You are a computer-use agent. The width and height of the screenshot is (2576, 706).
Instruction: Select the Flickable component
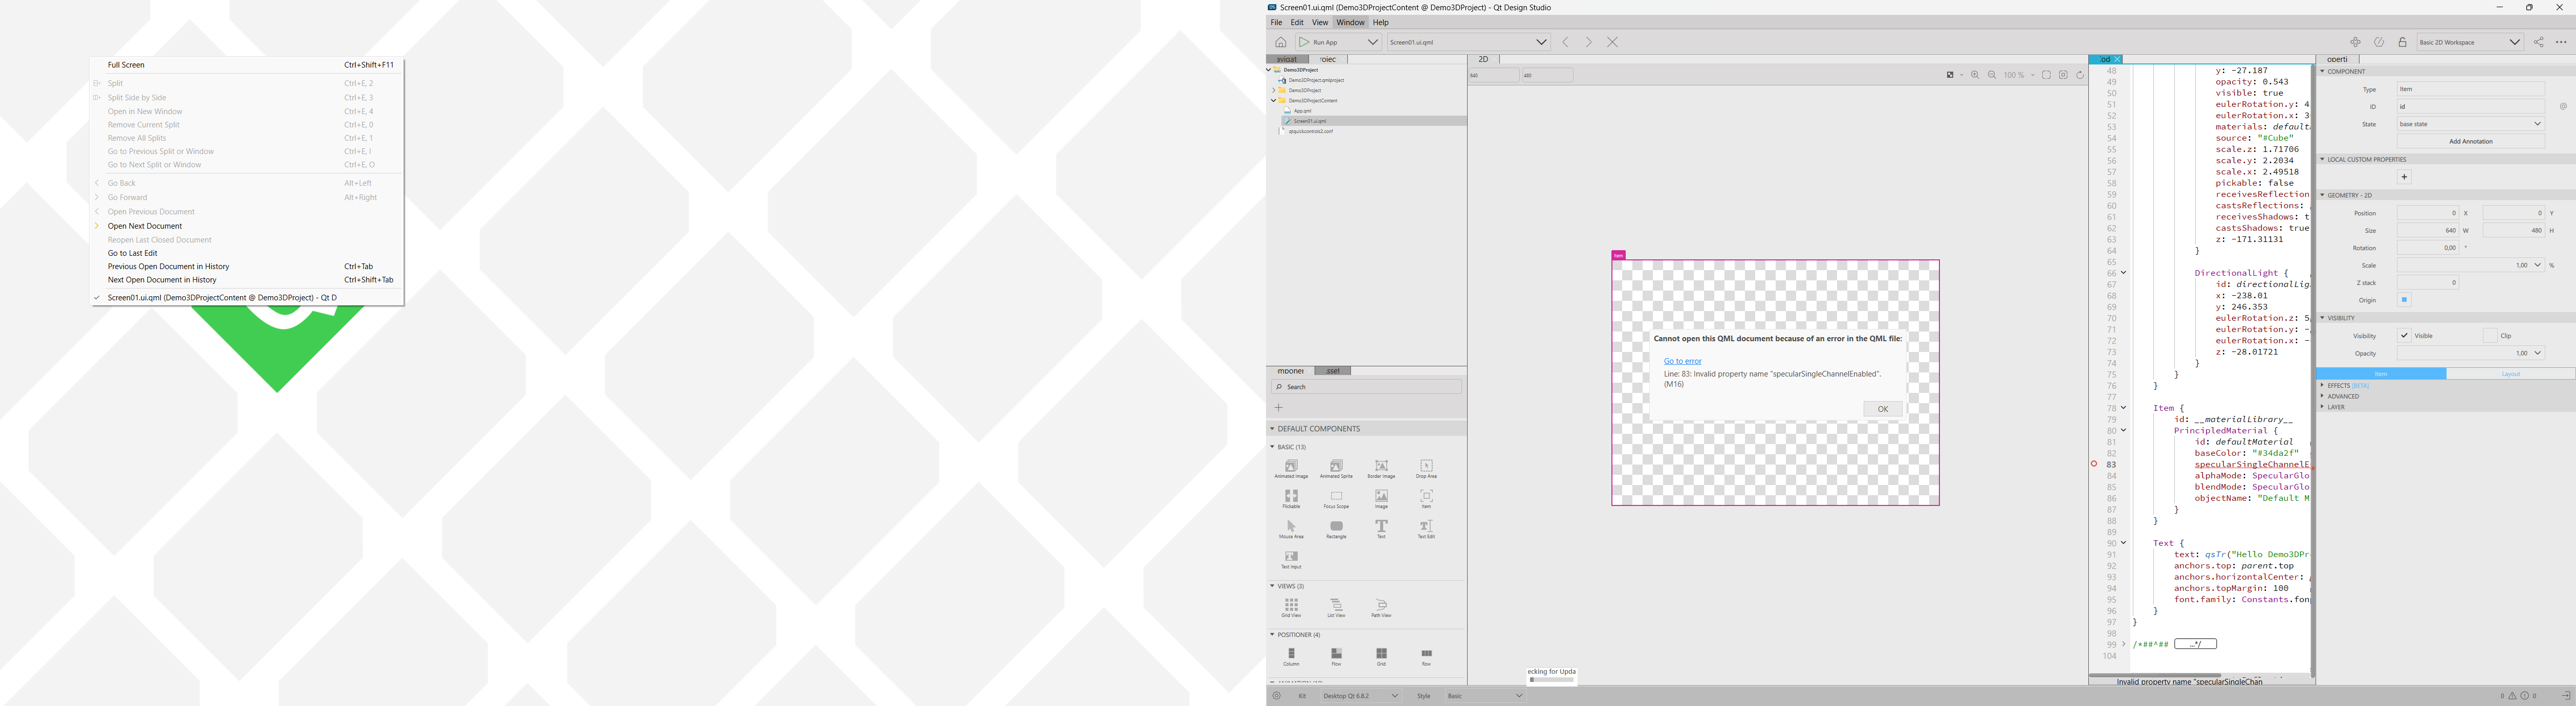1291,499
